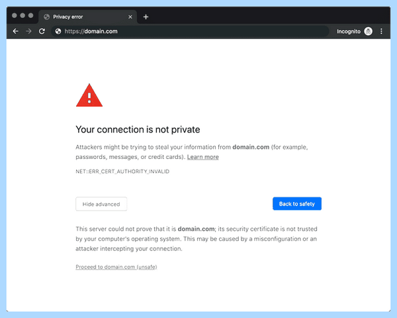Close the Privacy error tab
This screenshot has height=318, width=397.
pos(130,17)
